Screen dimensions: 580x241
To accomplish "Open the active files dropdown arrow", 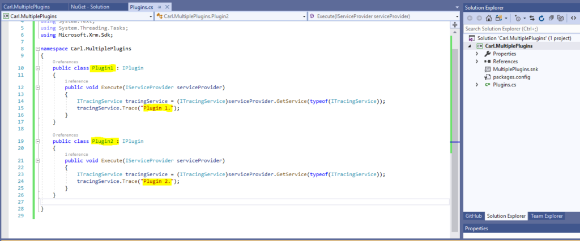I will [x=458, y=7].
